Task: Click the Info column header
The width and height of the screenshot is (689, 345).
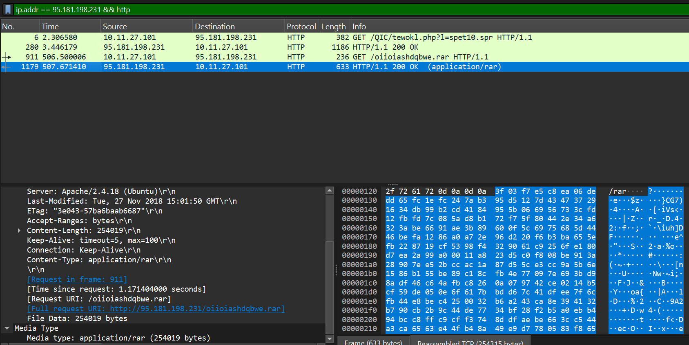Action: tap(520, 26)
